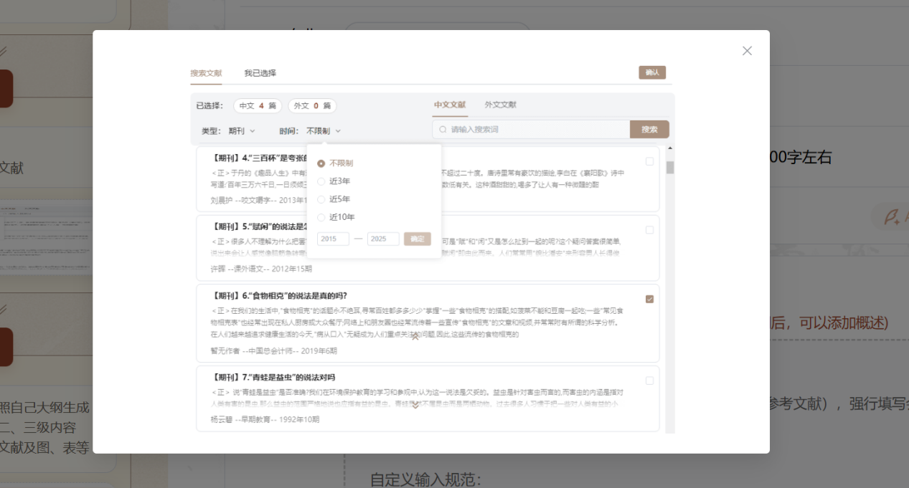
Task: Close the literature search dialog
Action: tap(747, 51)
